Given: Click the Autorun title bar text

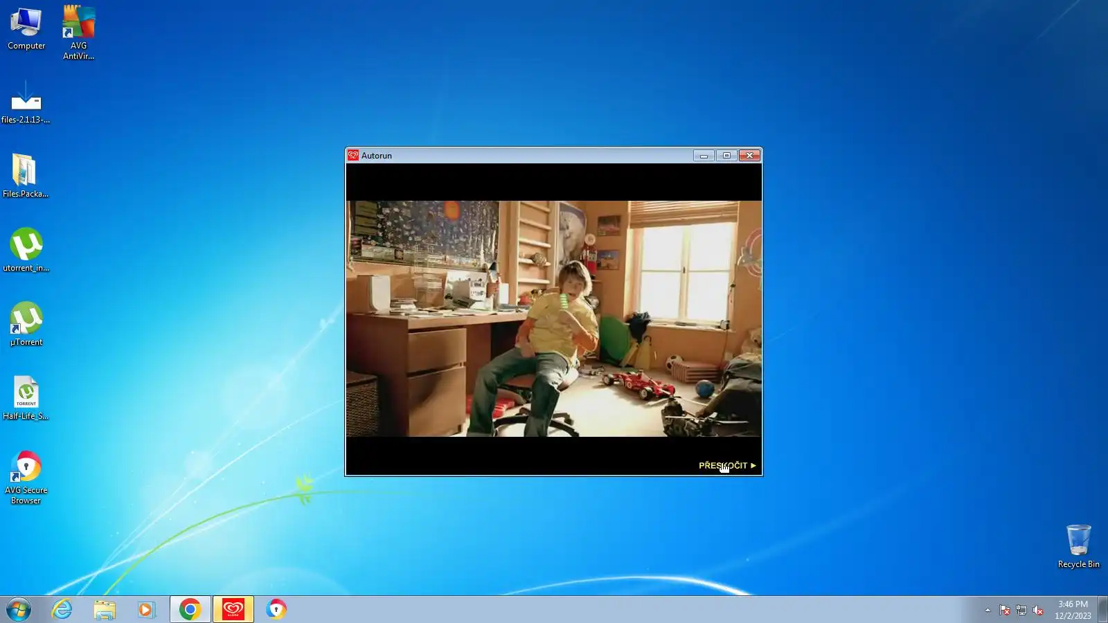Looking at the screenshot, I should (x=377, y=156).
